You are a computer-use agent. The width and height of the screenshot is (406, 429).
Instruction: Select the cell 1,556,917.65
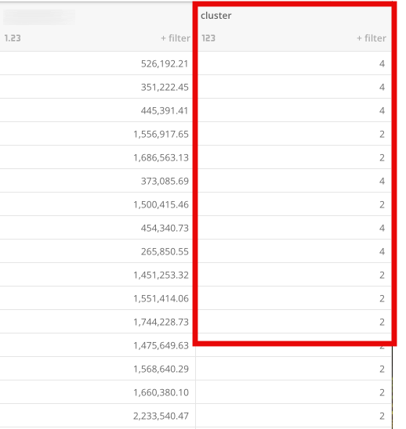click(x=161, y=135)
